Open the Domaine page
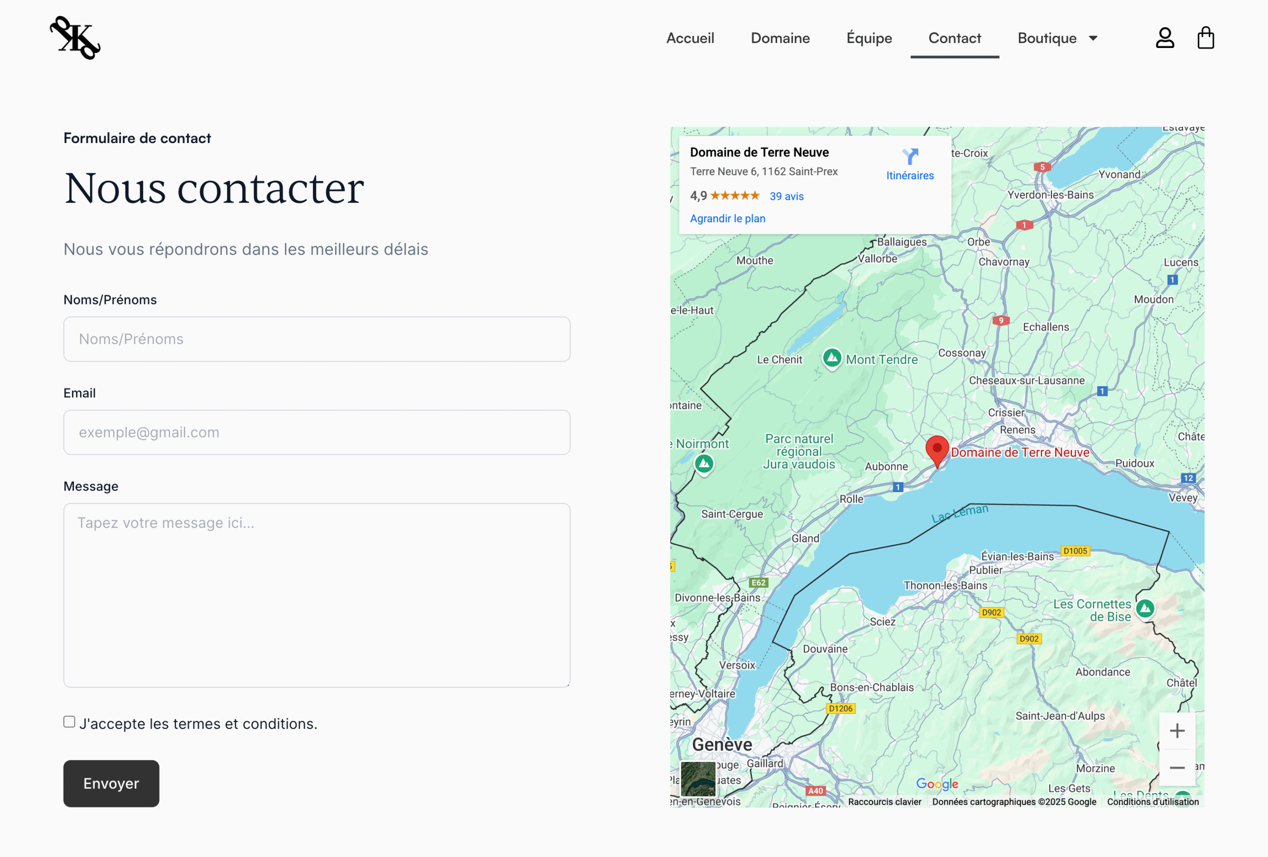Screen dimensions: 1268x857 [780, 38]
